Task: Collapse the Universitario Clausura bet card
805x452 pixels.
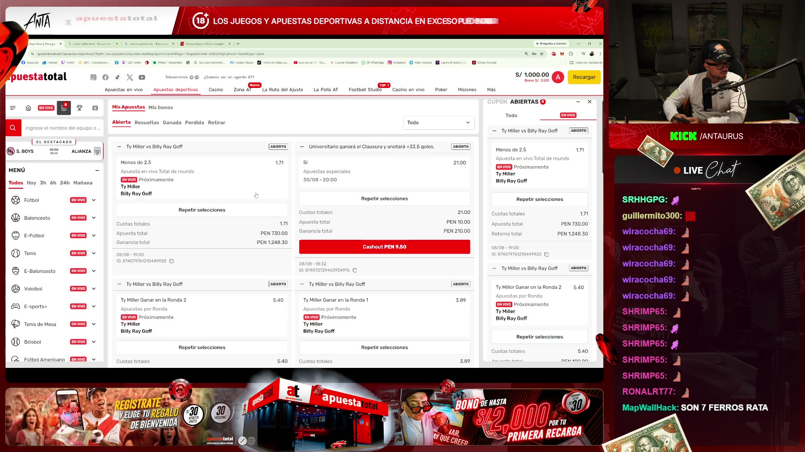Action: pyautogui.click(x=302, y=147)
